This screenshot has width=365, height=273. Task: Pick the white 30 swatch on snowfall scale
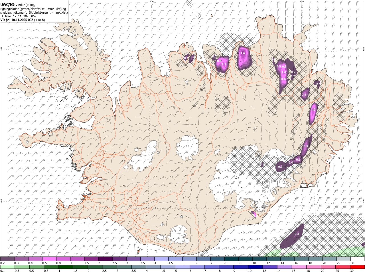click(x=358, y=259)
